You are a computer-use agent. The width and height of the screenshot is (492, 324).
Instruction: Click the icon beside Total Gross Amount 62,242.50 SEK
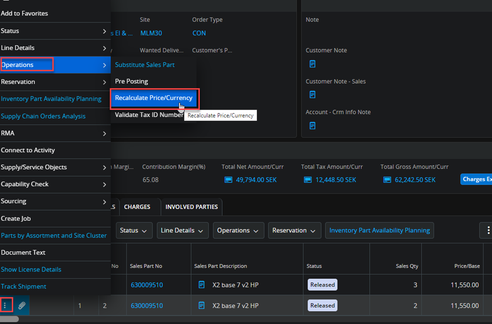387,180
